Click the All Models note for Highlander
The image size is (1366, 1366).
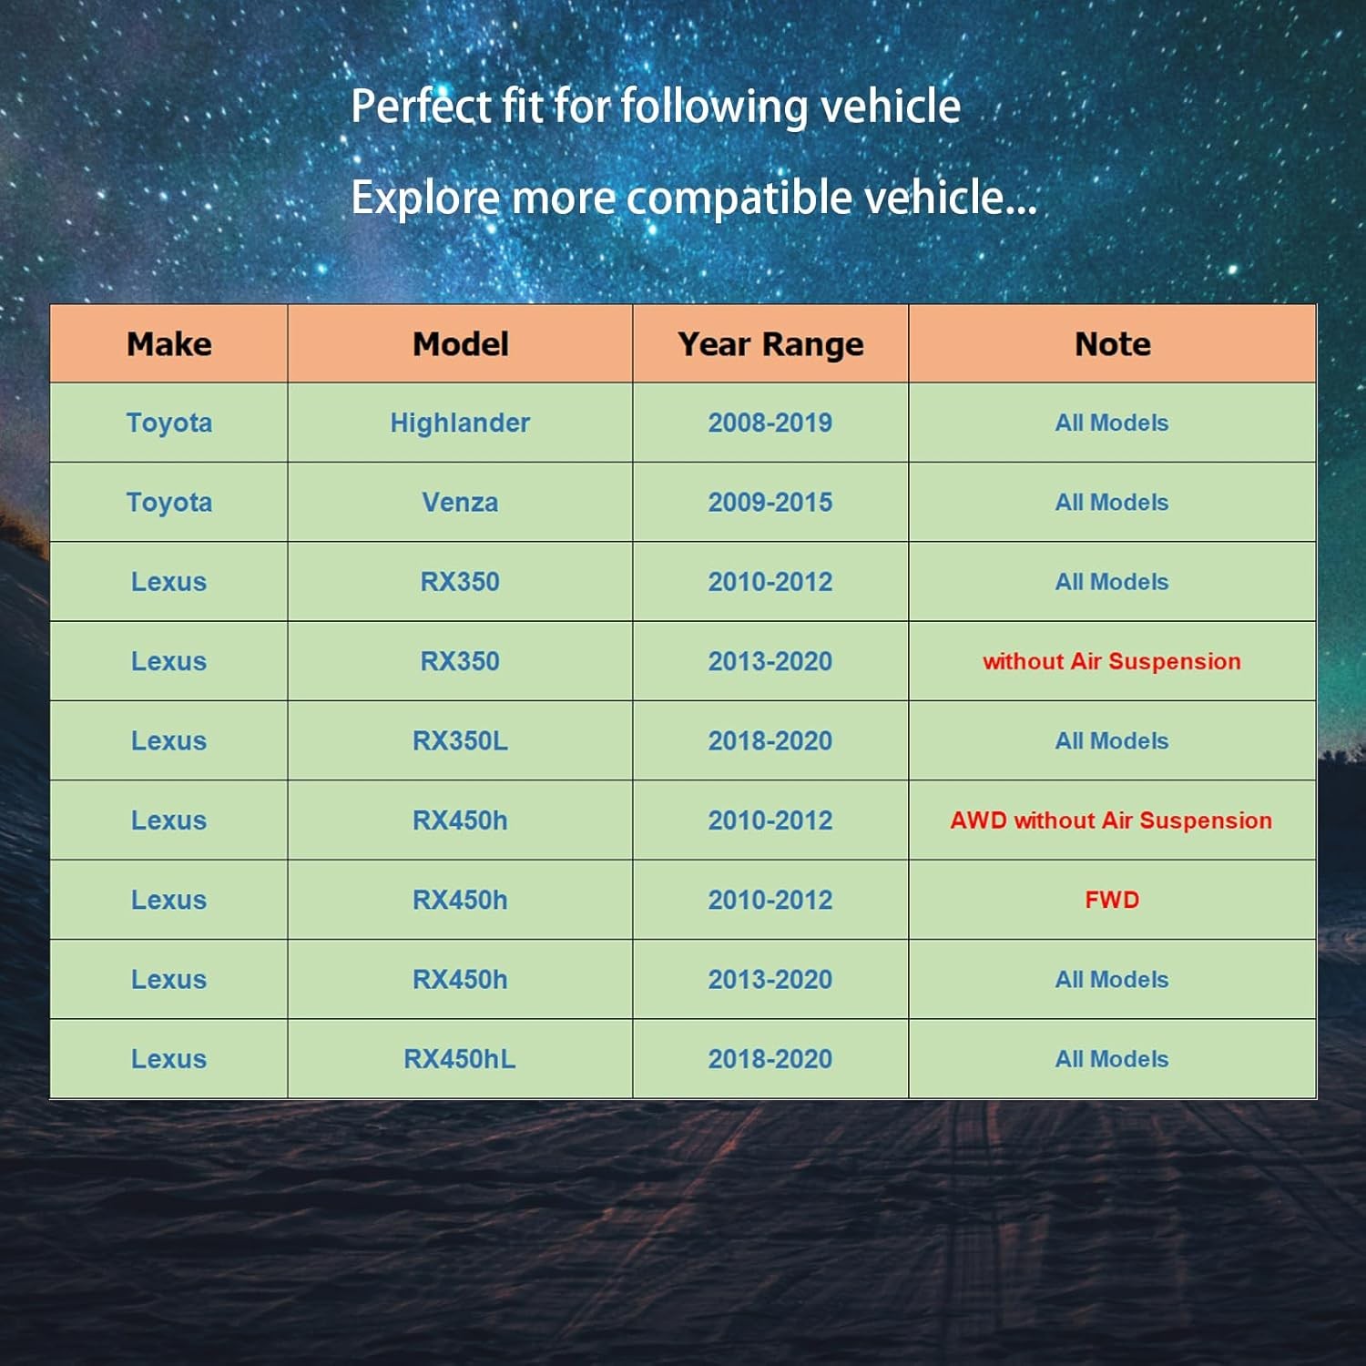pyautogui.click(x=1112, y=423)
